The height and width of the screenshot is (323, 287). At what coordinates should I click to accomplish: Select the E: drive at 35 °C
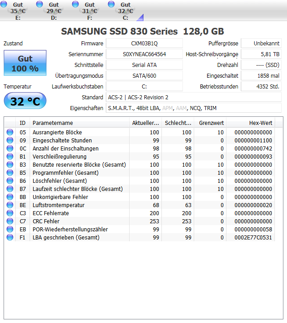click(14, 11)
